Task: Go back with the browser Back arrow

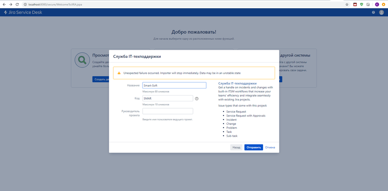Action: coord(4,4)
